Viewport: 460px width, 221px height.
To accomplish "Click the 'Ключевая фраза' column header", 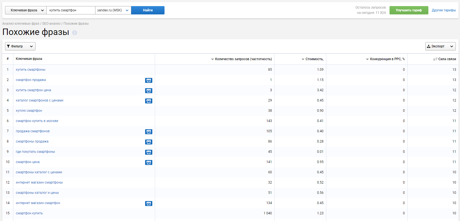I will 29,59.
